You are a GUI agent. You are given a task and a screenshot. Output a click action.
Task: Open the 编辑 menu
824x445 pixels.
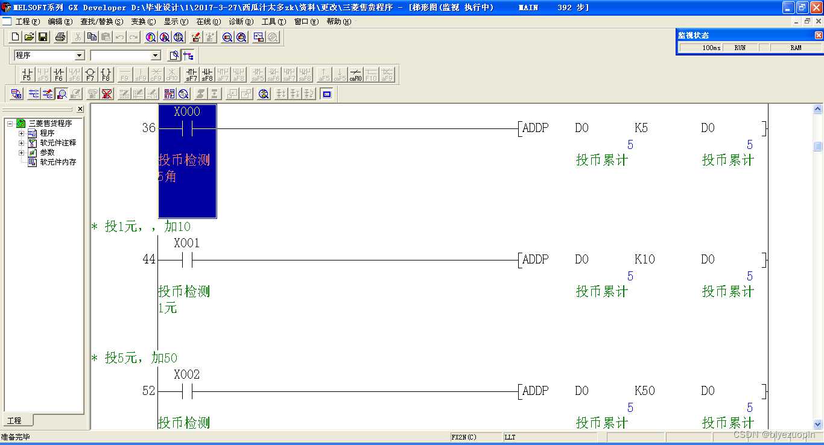tap(60, 22)
